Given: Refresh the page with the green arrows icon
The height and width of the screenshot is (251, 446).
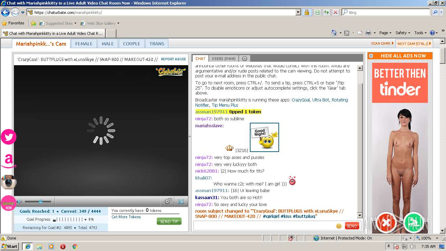Looking at the screenshot, I should [326, 12].
